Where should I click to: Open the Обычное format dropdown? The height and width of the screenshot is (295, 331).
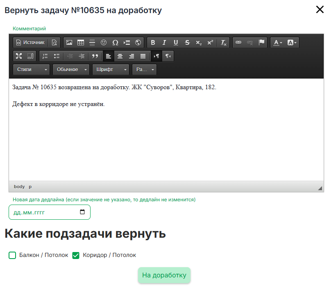tap(71, 70)
